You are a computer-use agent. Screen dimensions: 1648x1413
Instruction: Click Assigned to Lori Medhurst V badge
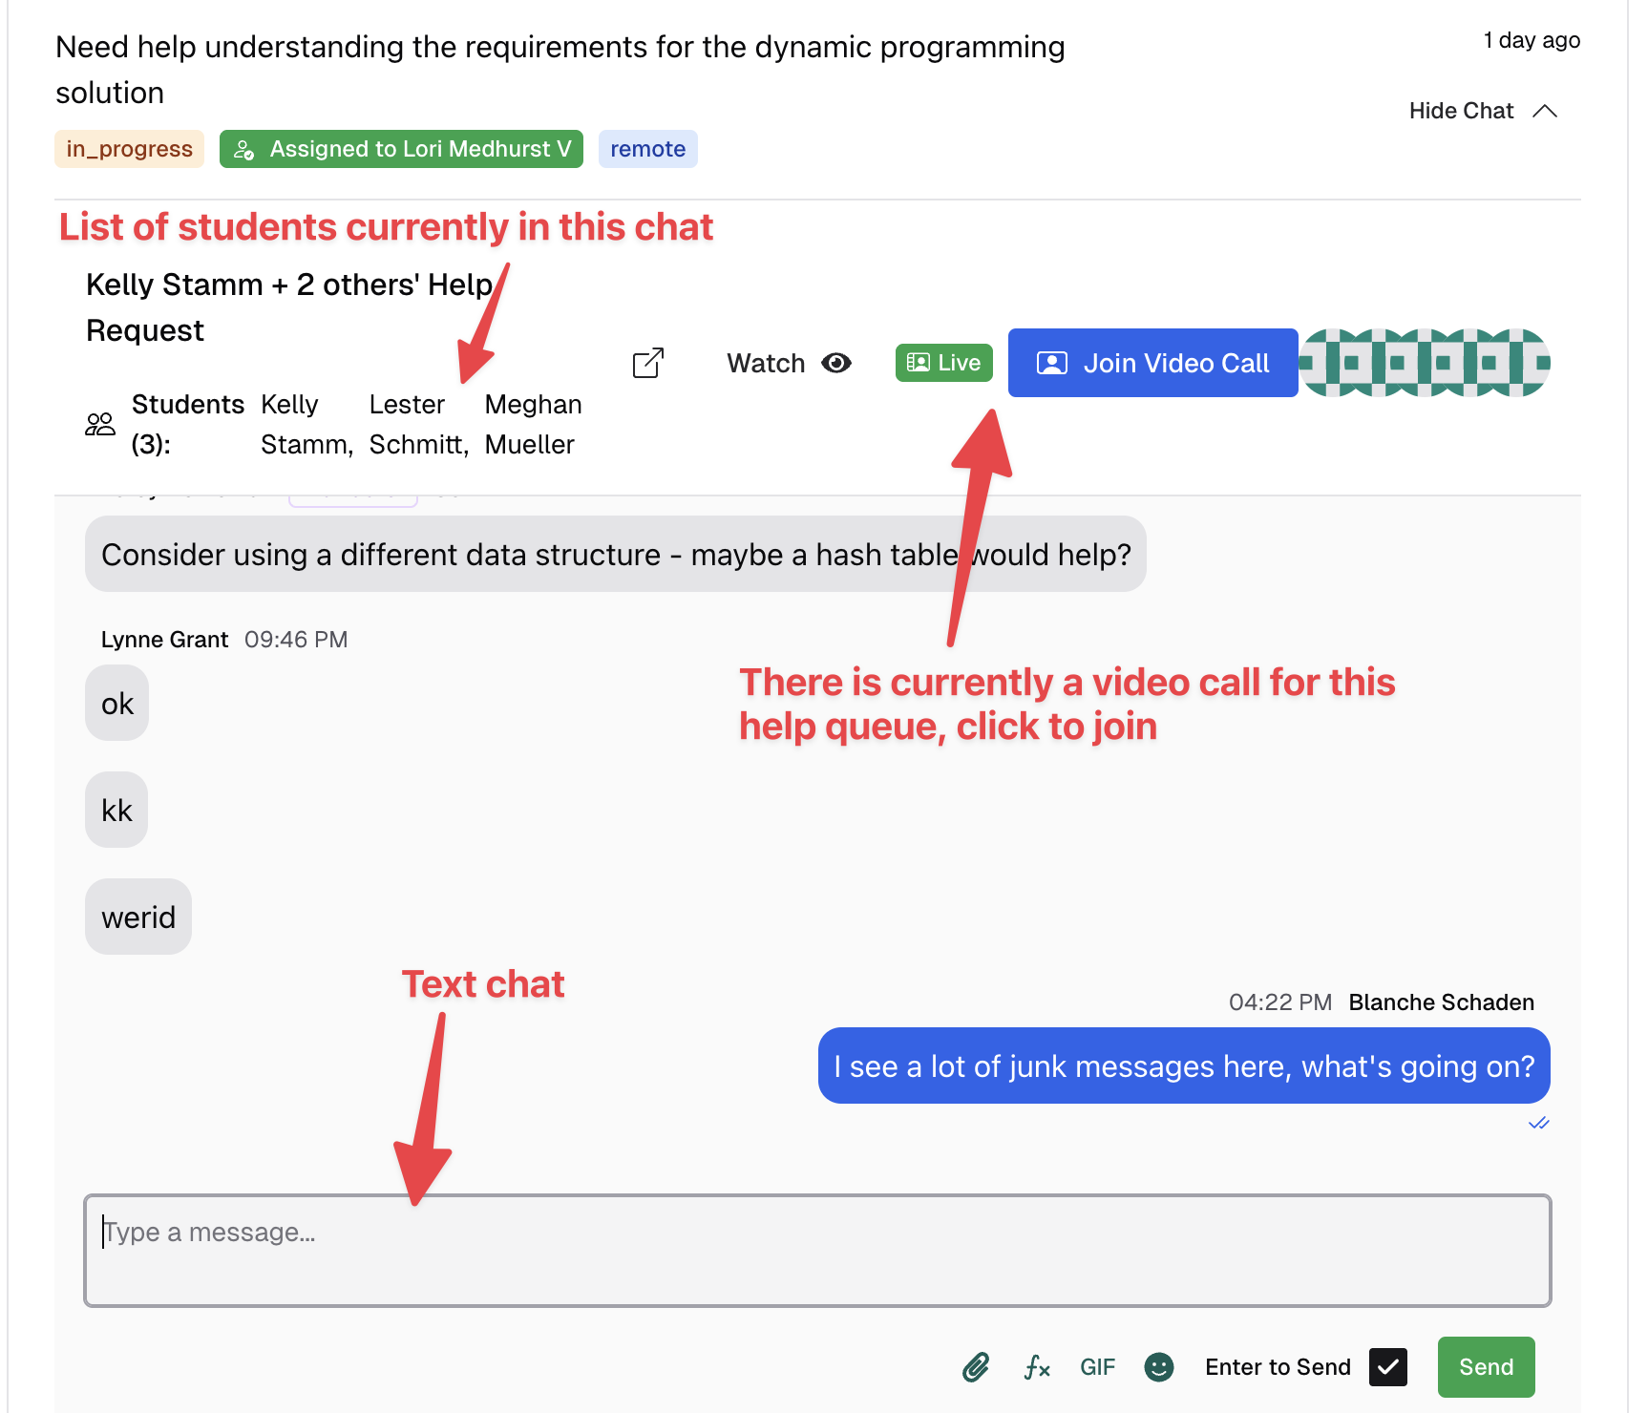[401, 149]
